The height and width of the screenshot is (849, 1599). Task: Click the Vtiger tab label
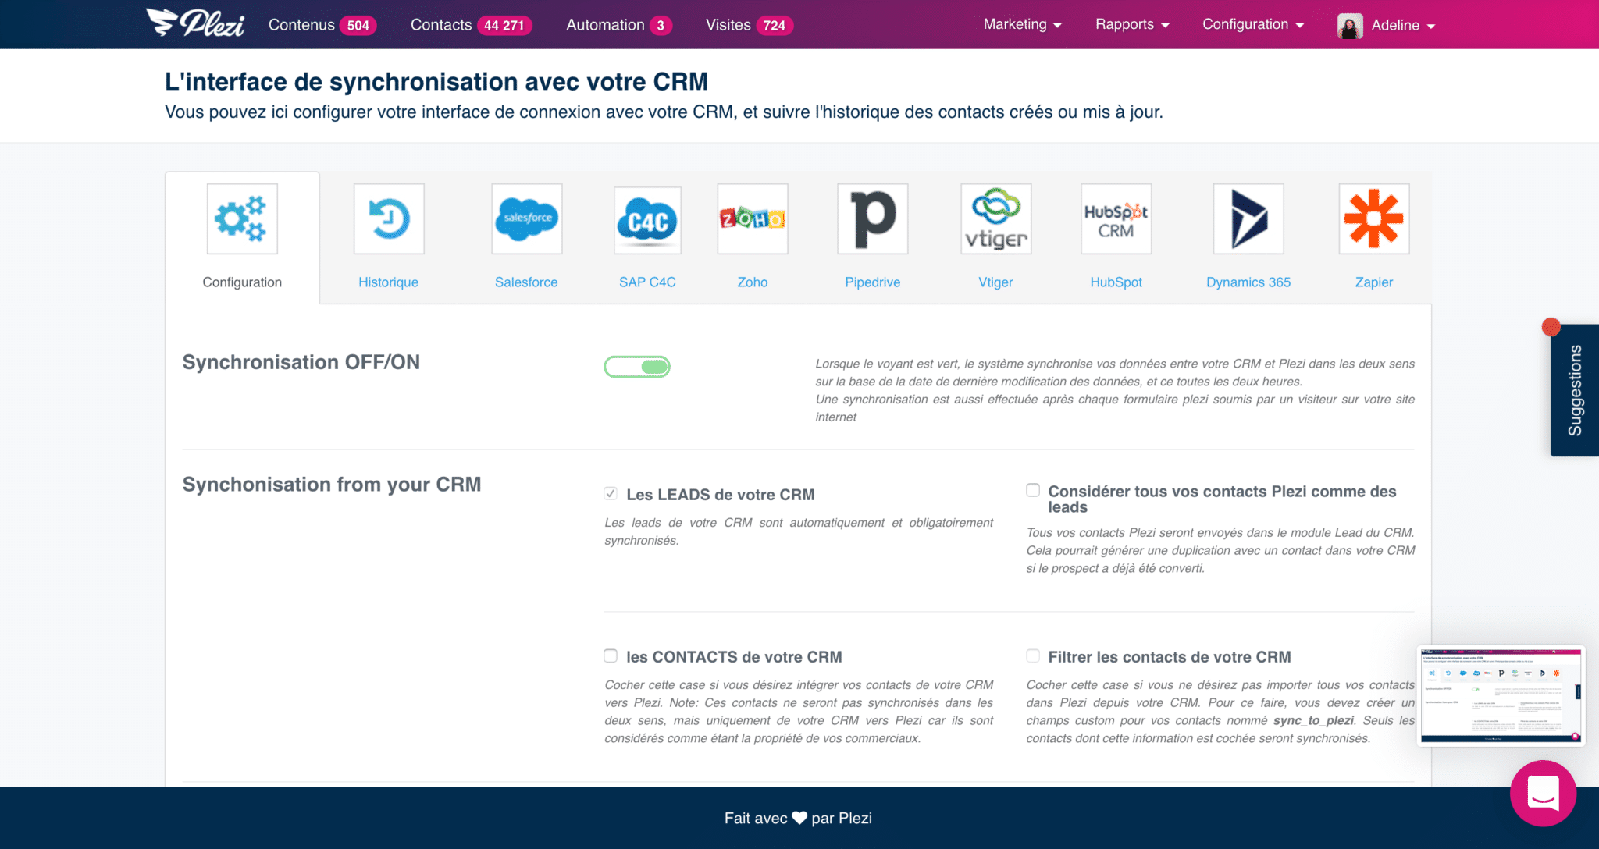point(995,282)
